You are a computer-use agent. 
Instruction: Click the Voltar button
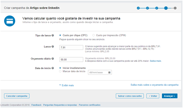click(153, 96)
